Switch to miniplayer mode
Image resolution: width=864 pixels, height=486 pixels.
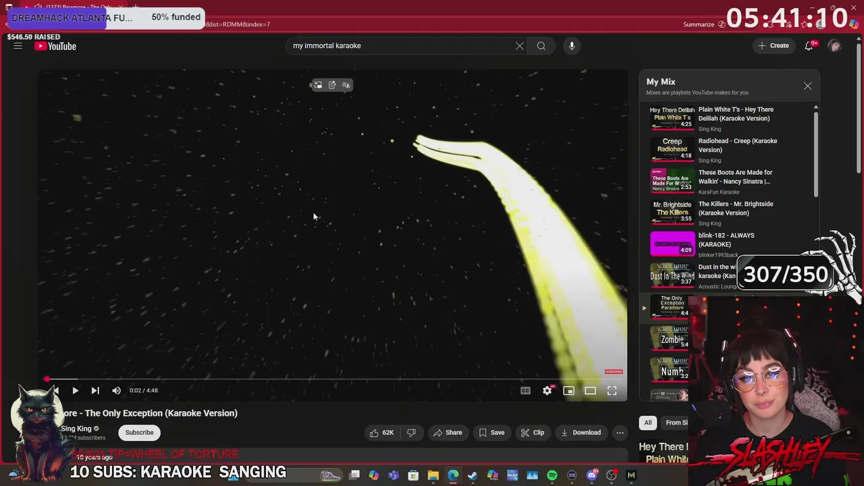point(568,390)
